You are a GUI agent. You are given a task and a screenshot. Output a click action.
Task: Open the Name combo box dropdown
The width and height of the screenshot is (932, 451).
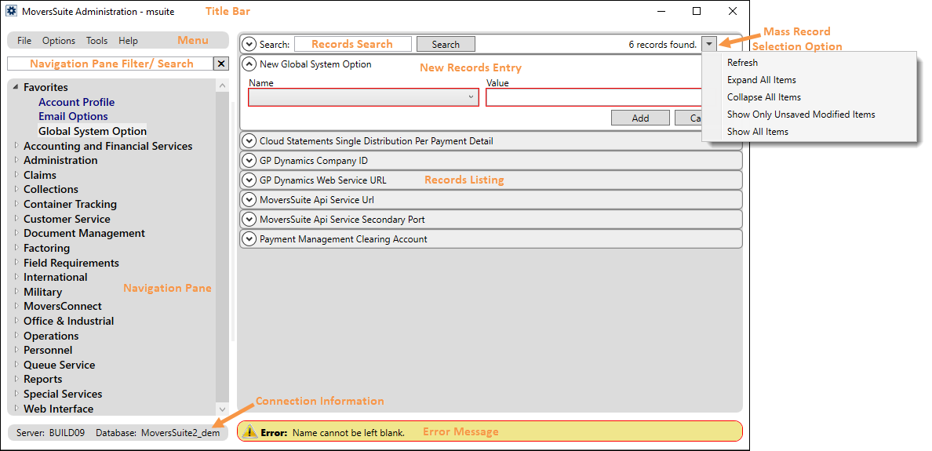tap(471, 96)
